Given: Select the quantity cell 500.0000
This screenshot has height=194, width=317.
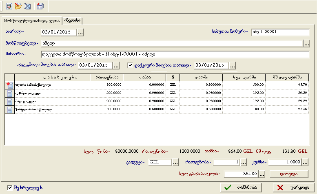Looking at the screenshot, I should 106,85.
